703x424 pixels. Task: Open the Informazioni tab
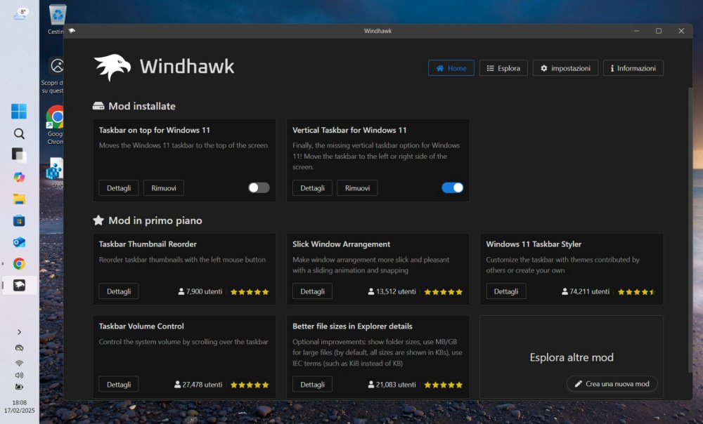click(x=633, y=68)
